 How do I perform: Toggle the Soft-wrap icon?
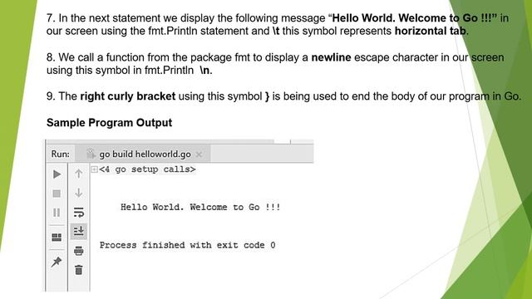click(79, 213)
